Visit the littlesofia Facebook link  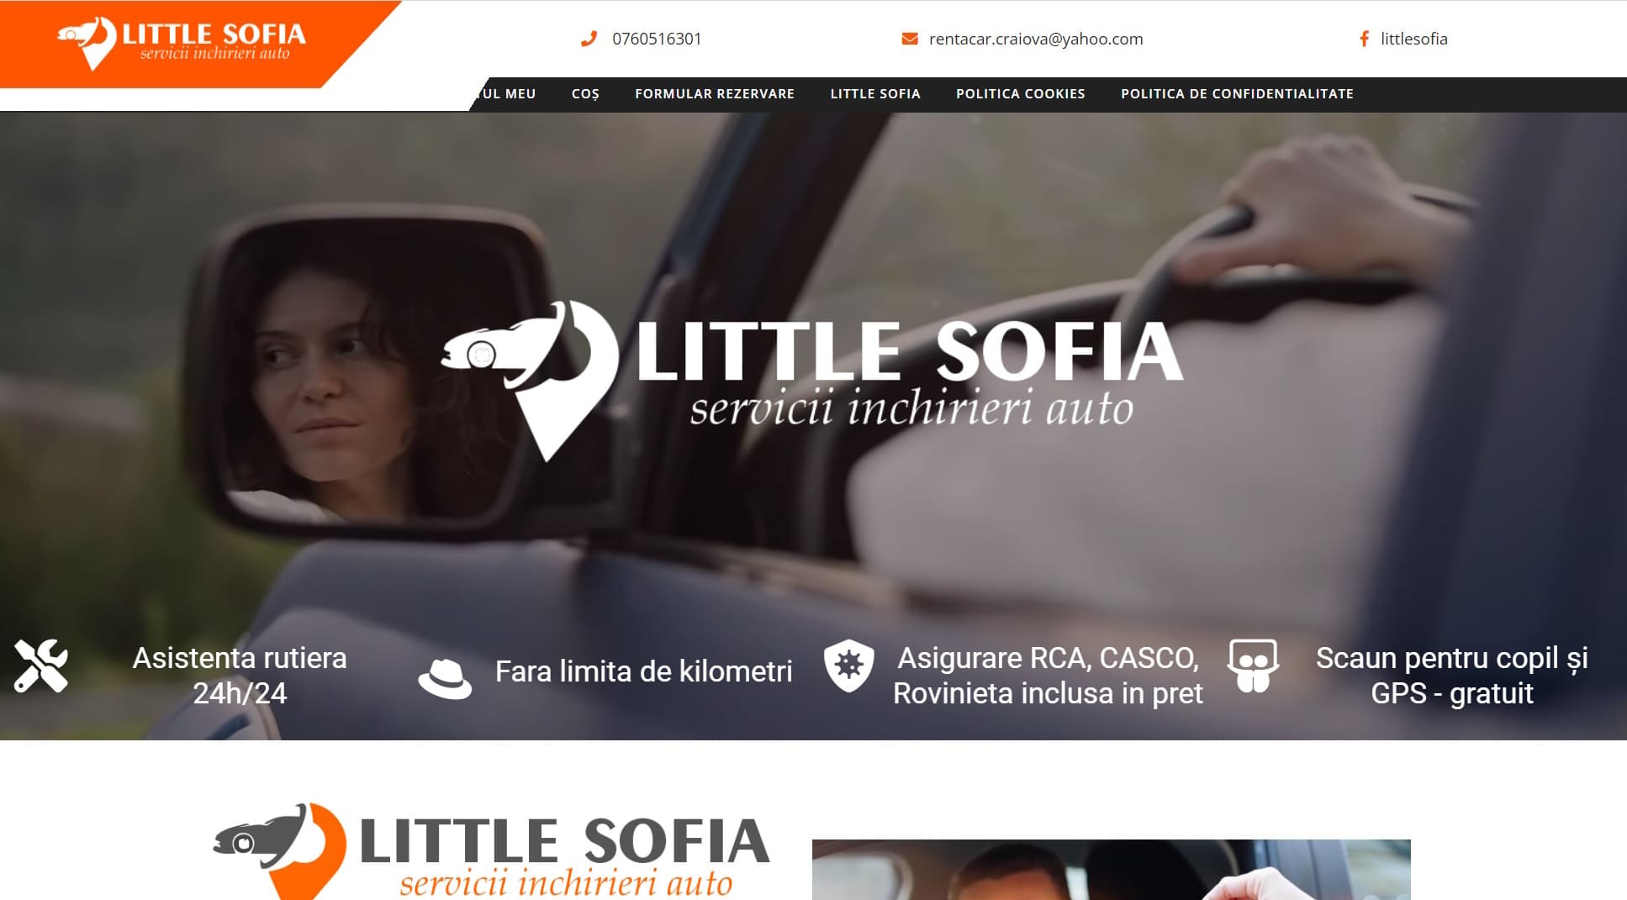(1414, 39)
